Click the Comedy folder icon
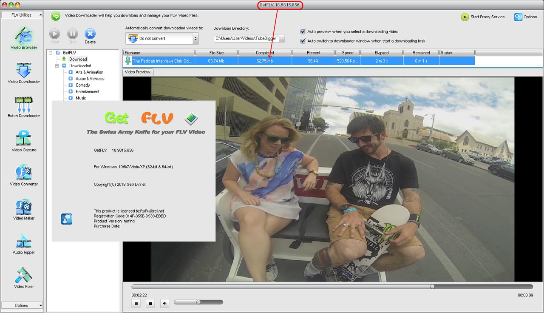This screenshot has height=313, width=544. point(71,85)
